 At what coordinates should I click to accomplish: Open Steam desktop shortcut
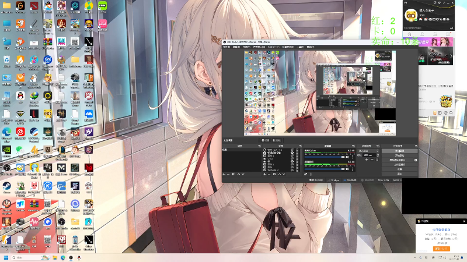point(6,187)
